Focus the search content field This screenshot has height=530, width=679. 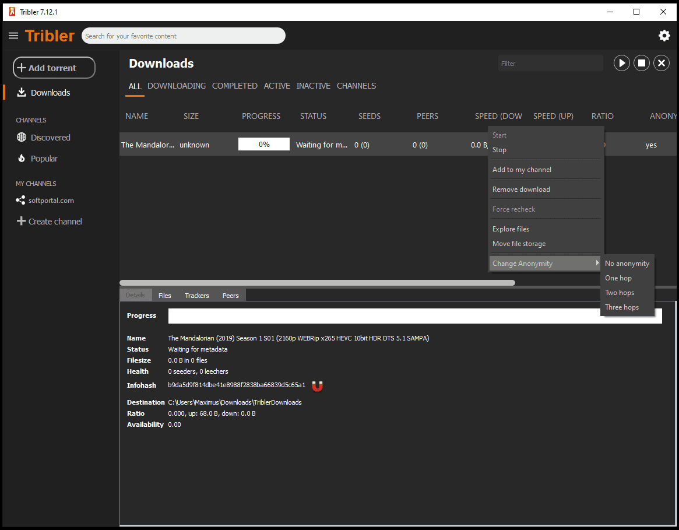tap(184, 36)
